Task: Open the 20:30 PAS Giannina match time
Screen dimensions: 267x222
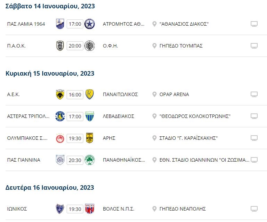Action: pos(75,160)
